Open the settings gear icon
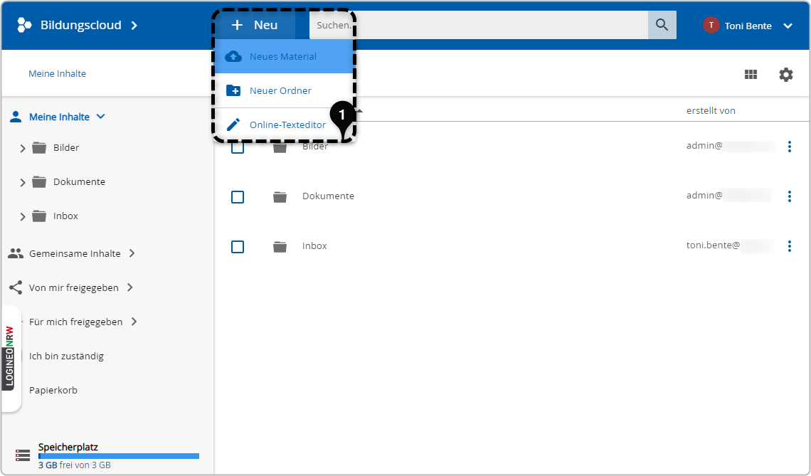Image resolution: width=811 pixels, height=476 pixels. [x=785, y=74]
